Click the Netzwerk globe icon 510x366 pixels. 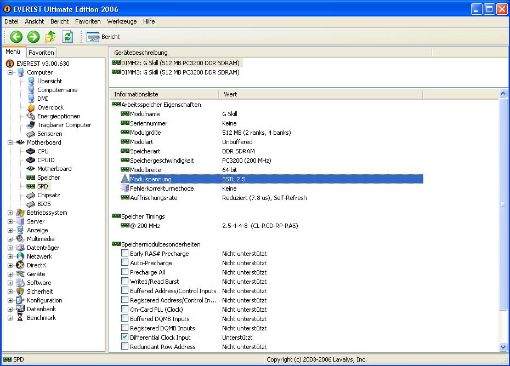pyautogui.click(x=20, y=256)
